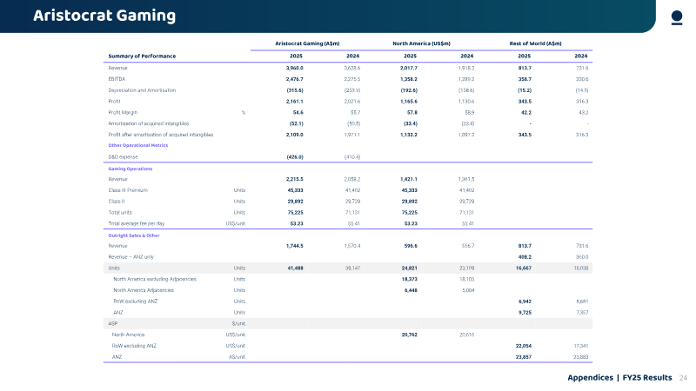Click the 'Revenue – ANZ only' row label
Viewport: 696px width, 391px height.
click(x=131, y=257)
